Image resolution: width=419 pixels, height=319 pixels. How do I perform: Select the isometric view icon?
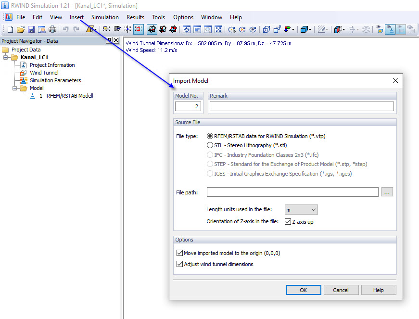coord(267,29)
